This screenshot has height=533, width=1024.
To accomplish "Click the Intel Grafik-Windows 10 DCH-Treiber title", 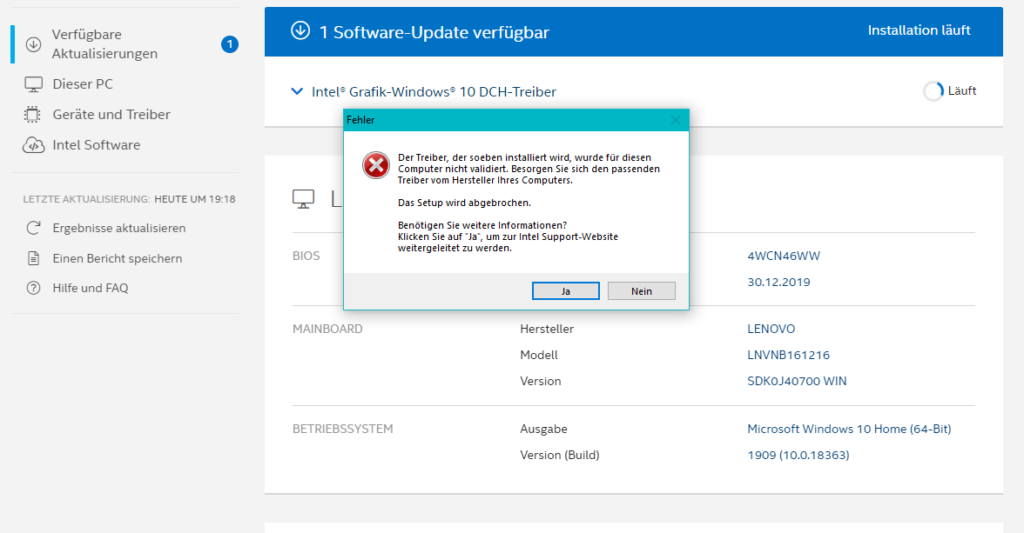I will [x=434, y=92].
